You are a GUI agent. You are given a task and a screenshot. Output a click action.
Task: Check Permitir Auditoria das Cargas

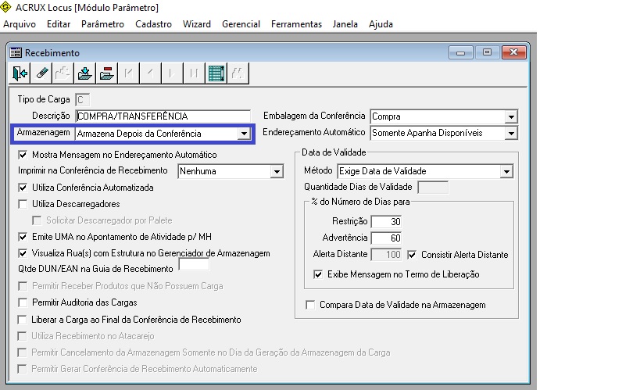(x=23, y=302)
